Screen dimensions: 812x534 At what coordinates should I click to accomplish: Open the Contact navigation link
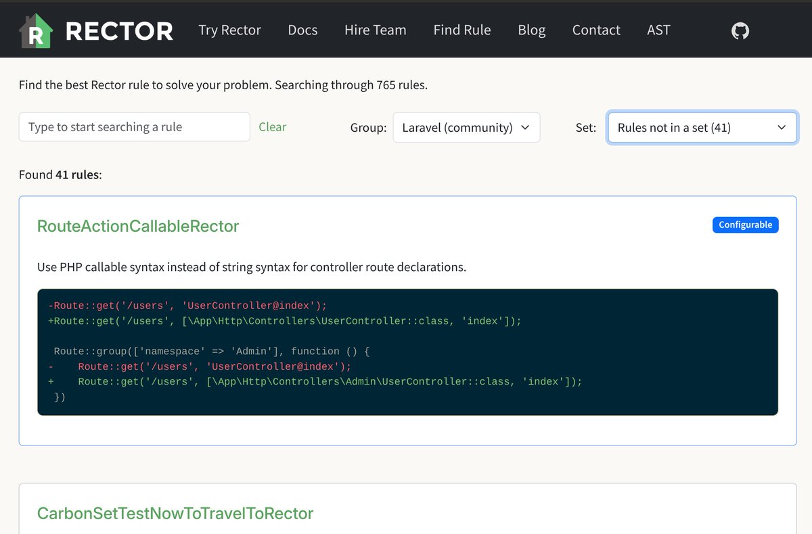click(x=596, y=30)
